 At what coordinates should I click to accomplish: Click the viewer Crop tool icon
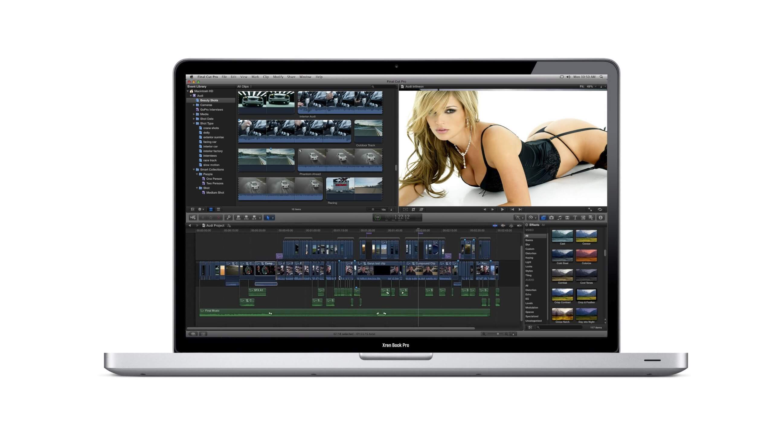point(413,209)
